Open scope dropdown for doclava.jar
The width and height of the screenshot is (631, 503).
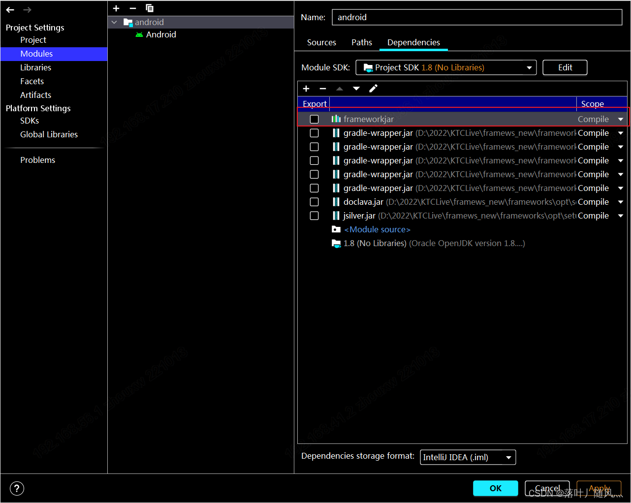click(621, 202)
